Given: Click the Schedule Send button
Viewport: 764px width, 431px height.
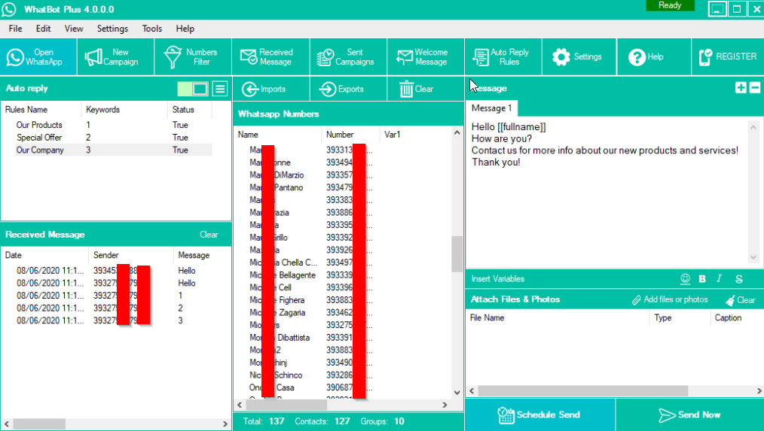Looking at the screenshot, I should (539, 415).
